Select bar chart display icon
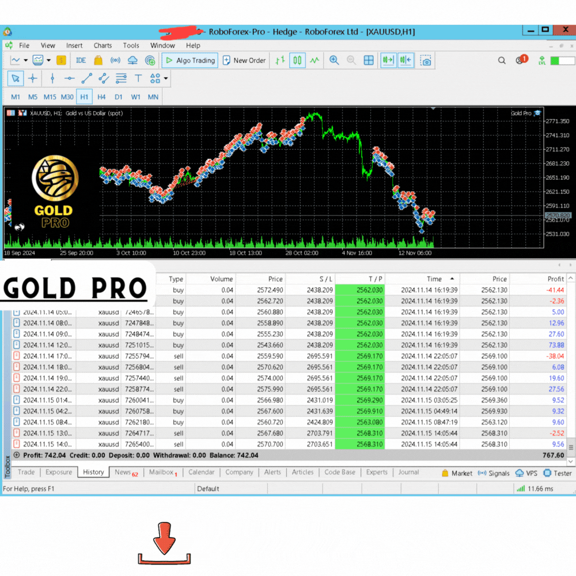This screenshot has width=576, height=576. (280, 60)
